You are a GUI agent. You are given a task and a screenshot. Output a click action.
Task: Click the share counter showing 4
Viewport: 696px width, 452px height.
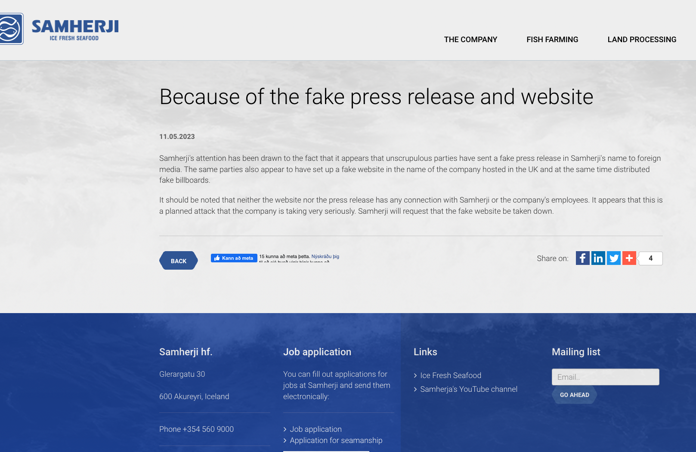coord(650,258)
